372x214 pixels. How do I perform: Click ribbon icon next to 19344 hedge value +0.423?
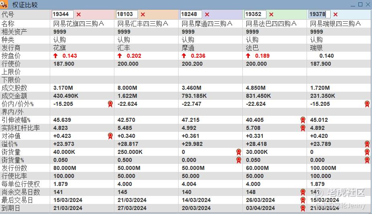[110, 136]
